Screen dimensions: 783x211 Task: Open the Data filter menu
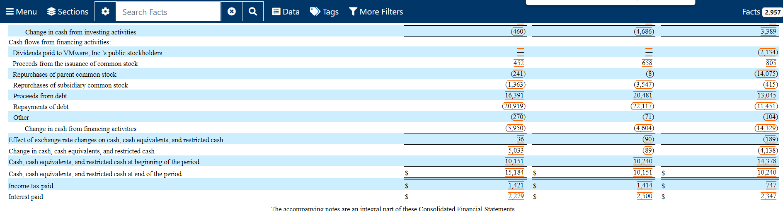[286, 12]
